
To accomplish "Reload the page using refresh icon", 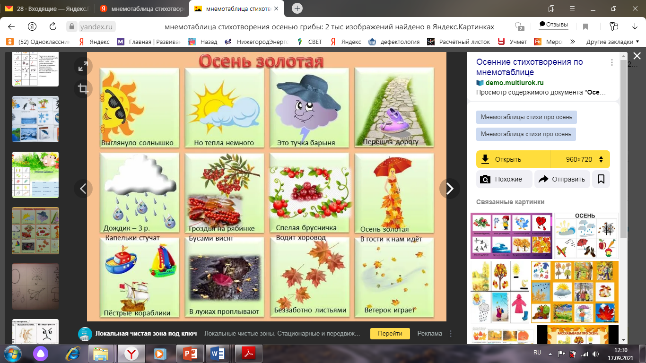I will point(53,26).
